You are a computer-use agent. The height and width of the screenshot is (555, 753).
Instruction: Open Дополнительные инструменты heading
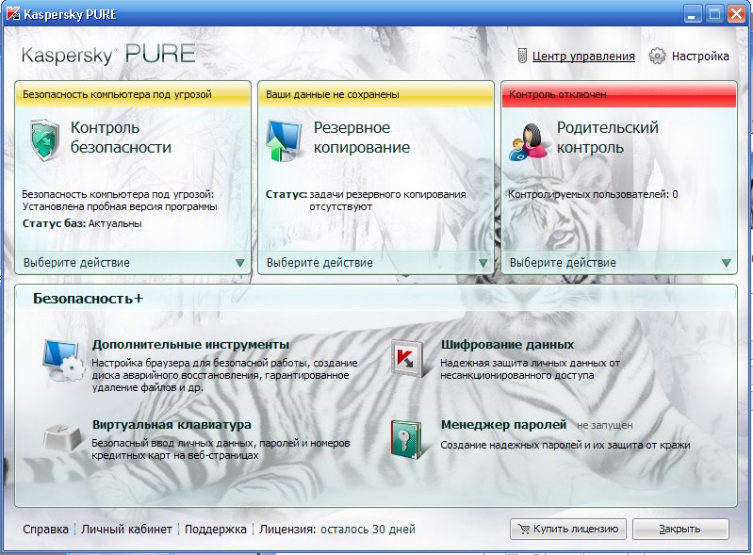pos(190,345)
